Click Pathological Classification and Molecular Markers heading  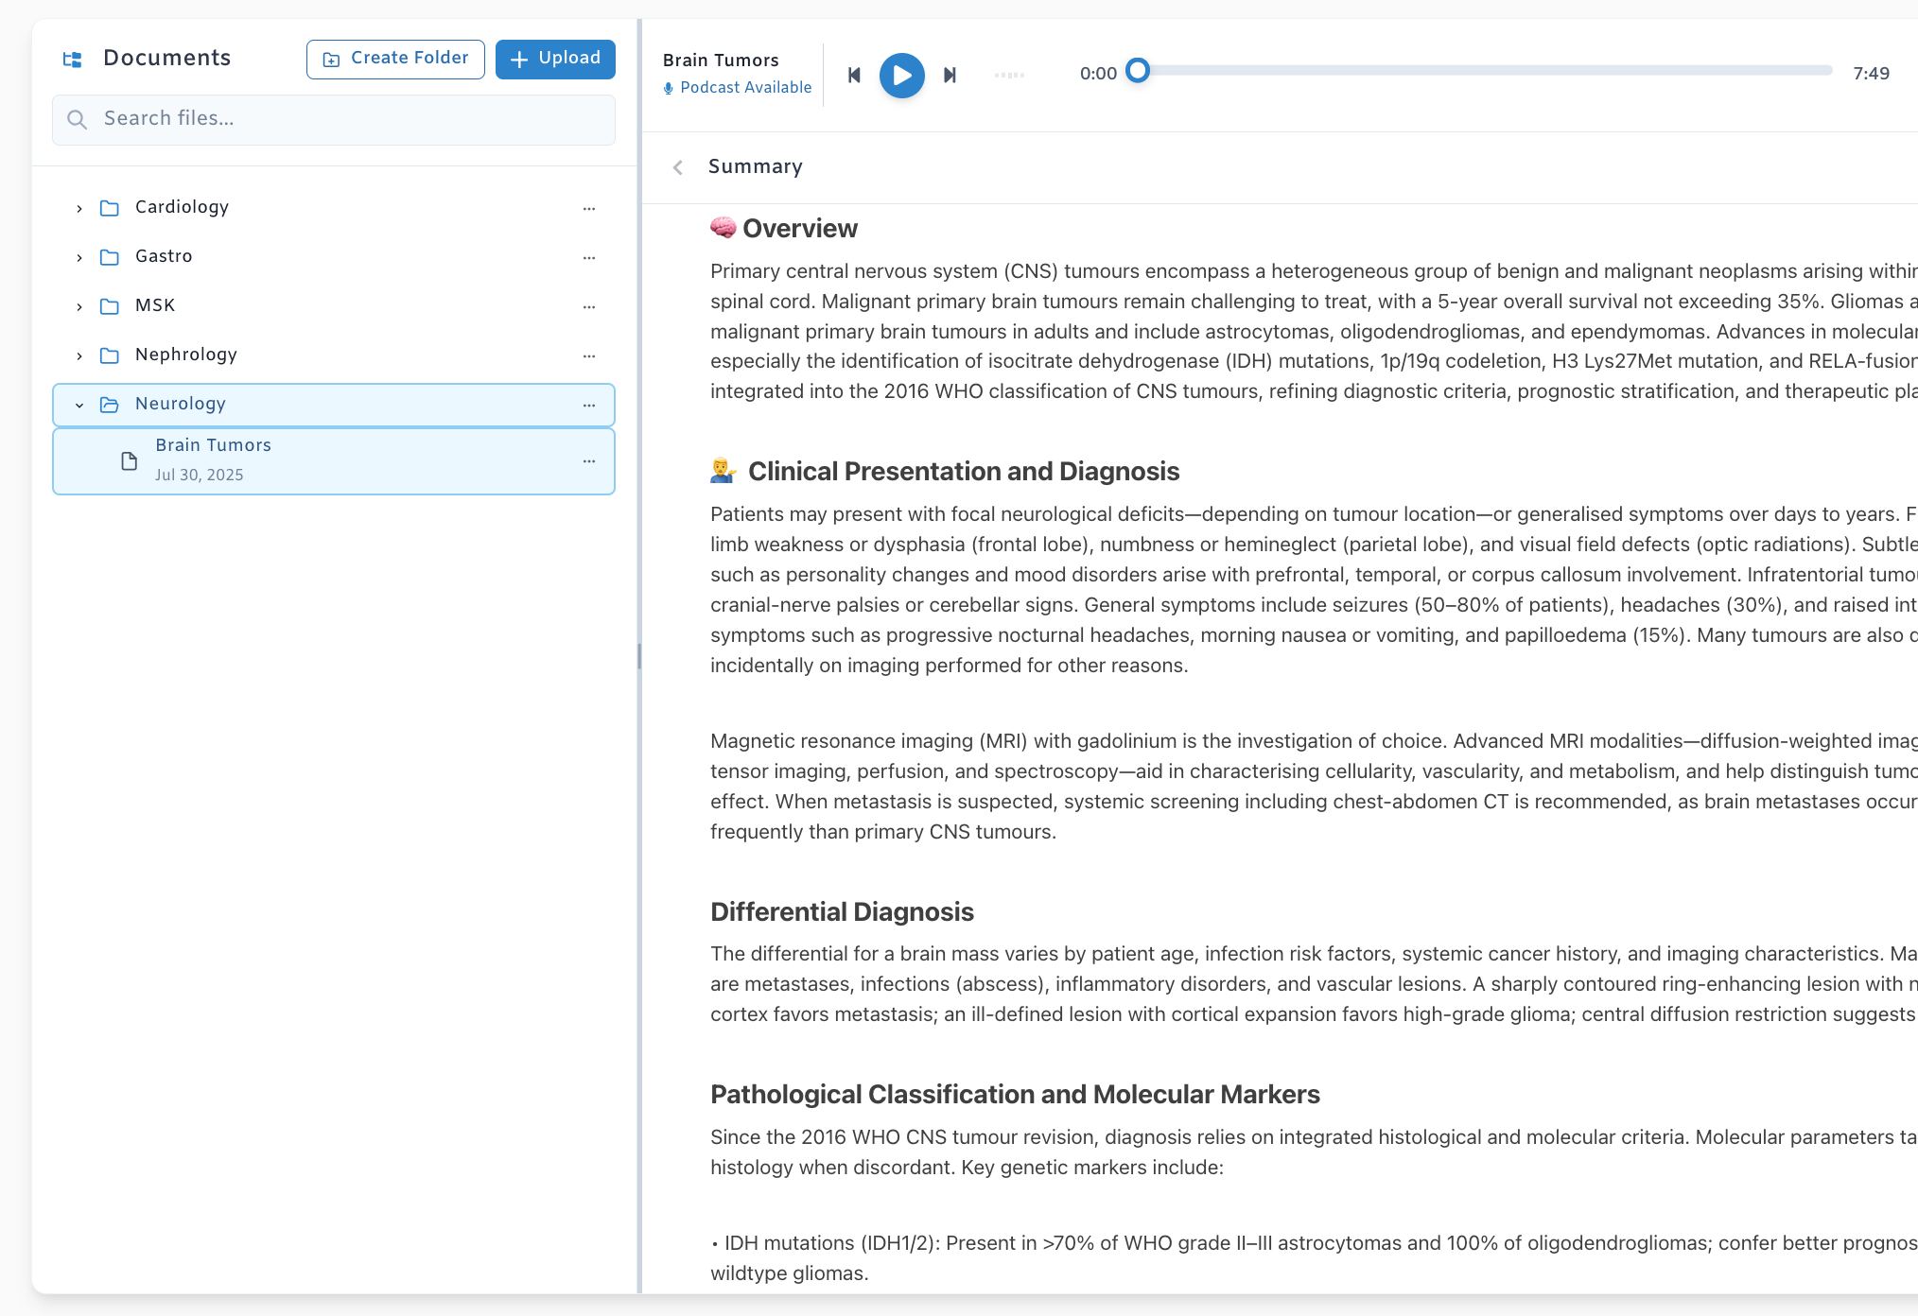[x=1015, y=1094]
